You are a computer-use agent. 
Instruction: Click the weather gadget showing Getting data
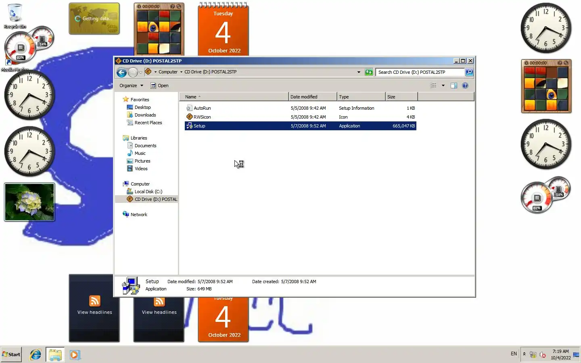pos(94,19)
